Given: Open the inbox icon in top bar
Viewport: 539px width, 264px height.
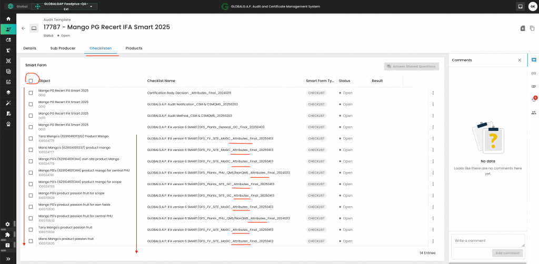Looking at the screenshot, I should [x=520, y=6].
